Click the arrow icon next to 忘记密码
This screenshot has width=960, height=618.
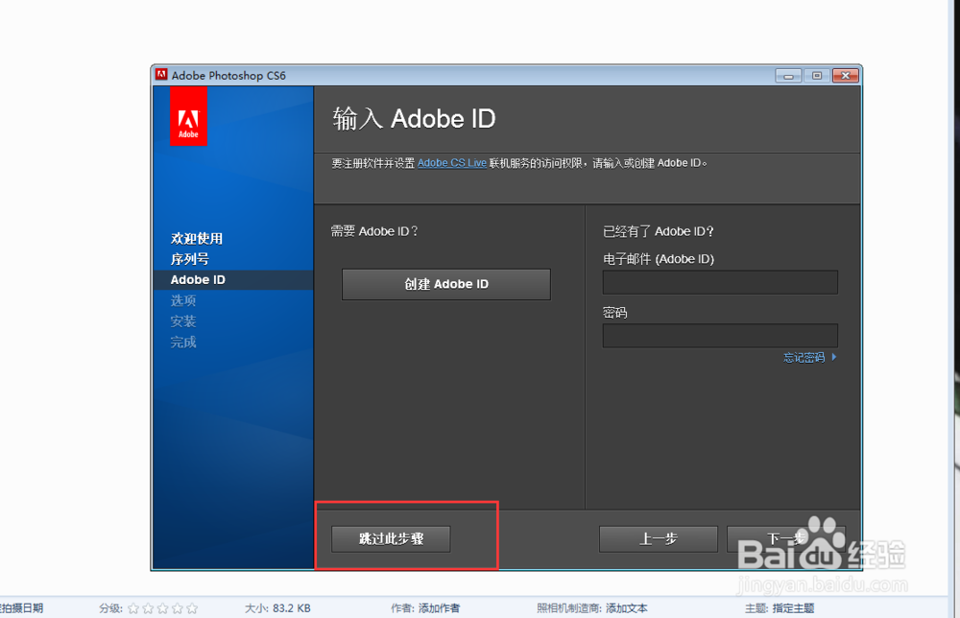836,357
